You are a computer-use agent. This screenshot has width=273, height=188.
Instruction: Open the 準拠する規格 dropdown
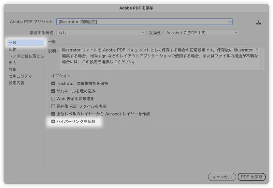[x=101, y=33]
